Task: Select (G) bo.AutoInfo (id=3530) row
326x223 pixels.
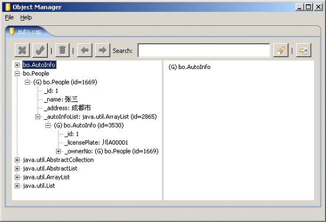Action: (89, 126)
